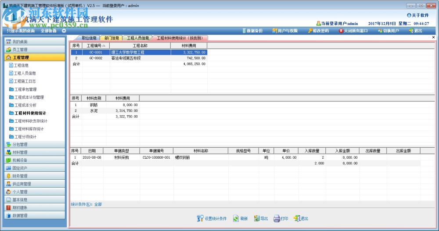This screenshot has height=231, width=439.
Task: Click the 4,065,250.00 total cell
Action: [x=189, y=64]
